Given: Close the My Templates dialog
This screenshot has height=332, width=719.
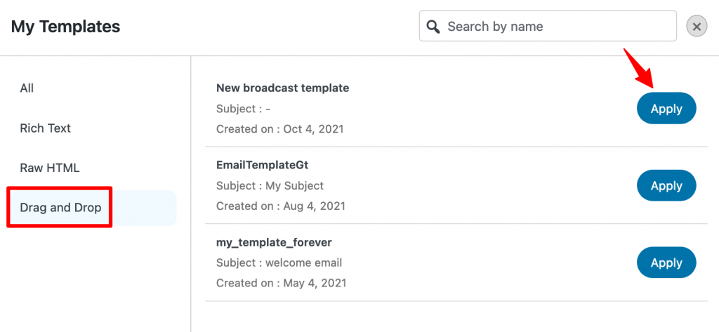Looking at the screenshot, I should (x=697, y=27).
